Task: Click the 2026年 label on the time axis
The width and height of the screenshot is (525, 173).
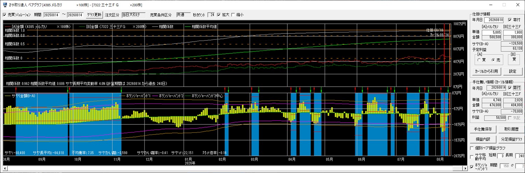Action: point(190,163)
